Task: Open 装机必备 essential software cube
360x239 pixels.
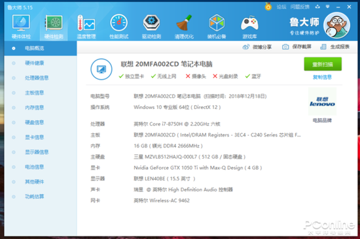Action: click(x=217, y=26)
